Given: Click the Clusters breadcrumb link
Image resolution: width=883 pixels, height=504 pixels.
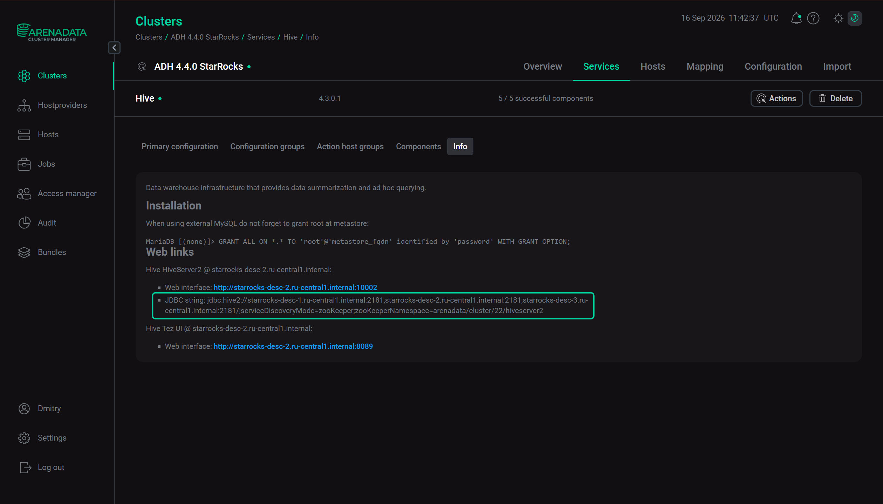Looking at the screenshot, I should 149,37.
